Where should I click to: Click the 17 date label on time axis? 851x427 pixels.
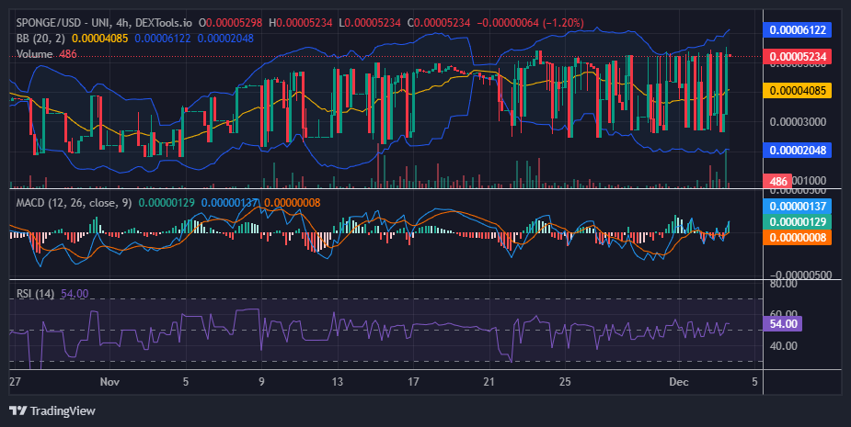[x=413, y=381]
